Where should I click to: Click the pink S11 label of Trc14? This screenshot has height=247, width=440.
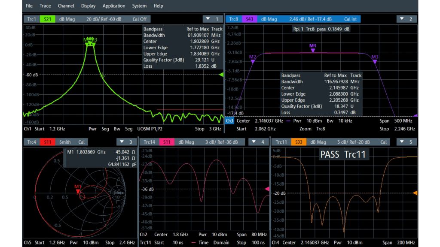[x=167, y=142]
